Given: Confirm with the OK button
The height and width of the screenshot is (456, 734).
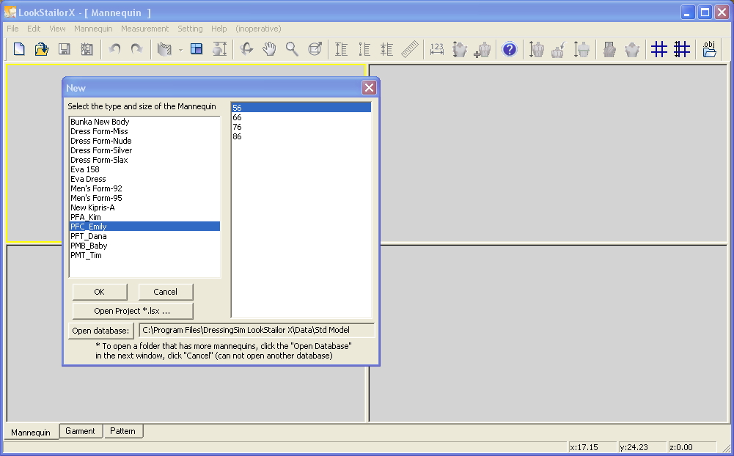Looking at the screenshot, I should [x=99, y=292].
